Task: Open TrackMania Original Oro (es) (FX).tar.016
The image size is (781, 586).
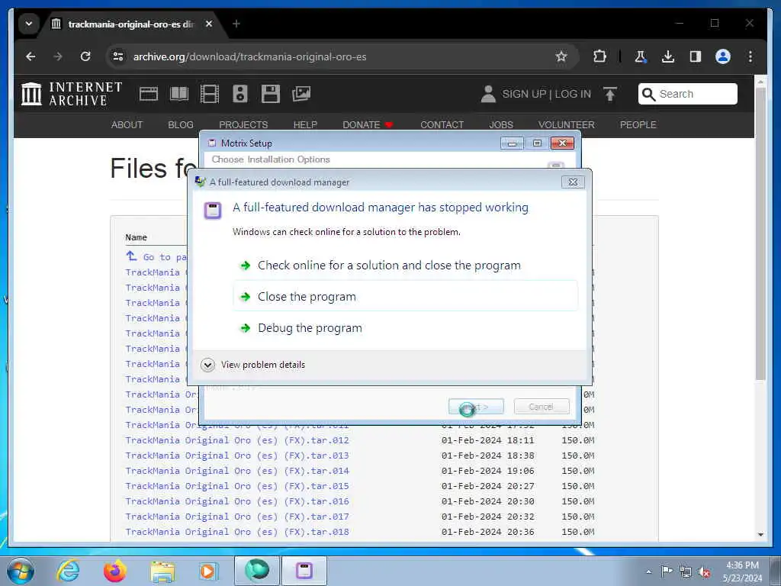Action: [x=237, y=501]
